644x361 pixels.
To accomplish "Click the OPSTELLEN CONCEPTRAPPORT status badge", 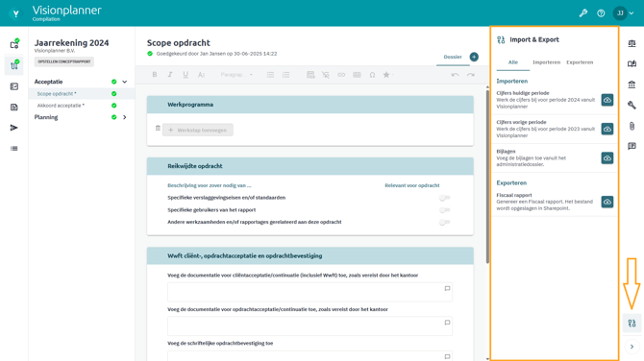I will pos(64,61).
